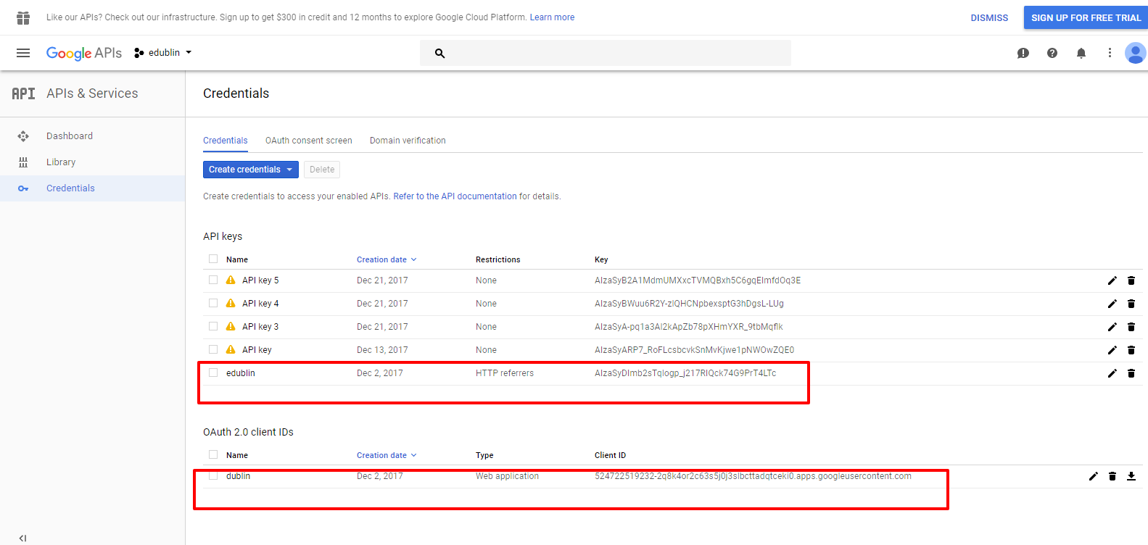Go to the Domain verification tab
This screenshot has width=1148, height=545.
pos(408,141)
